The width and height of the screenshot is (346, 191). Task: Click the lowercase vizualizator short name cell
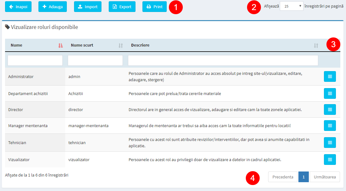95,160
